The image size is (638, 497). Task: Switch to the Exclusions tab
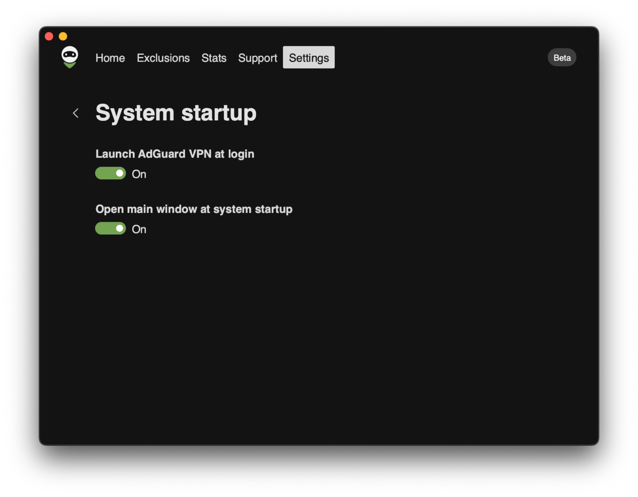(x=163, y=57)
